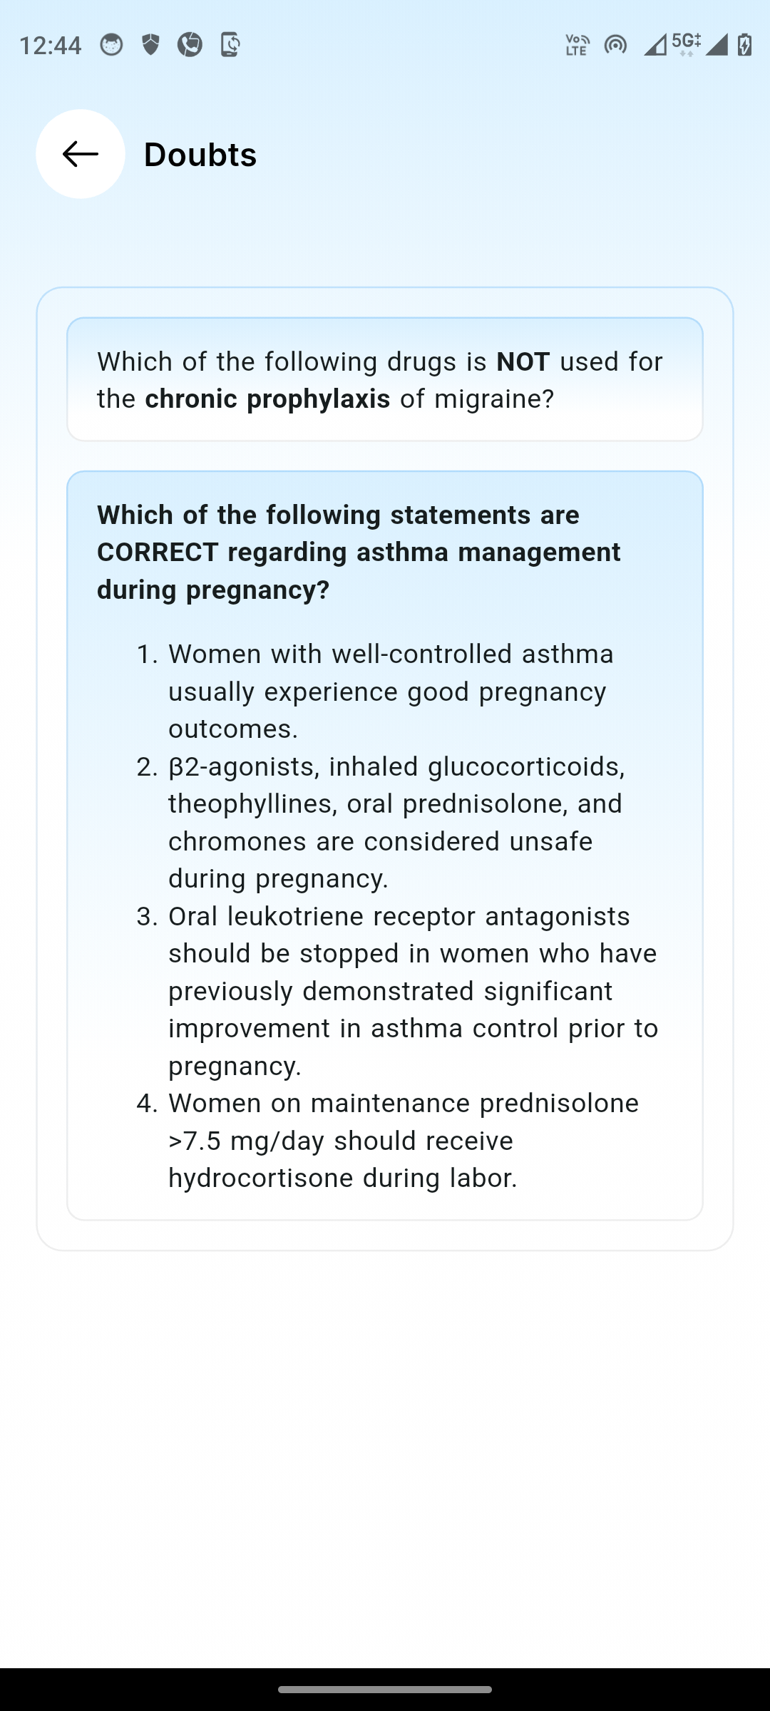Screen dimensions: 770x1711
Task: Select statement 3 about leukotriene receptor antagonists
Action: 413,991
